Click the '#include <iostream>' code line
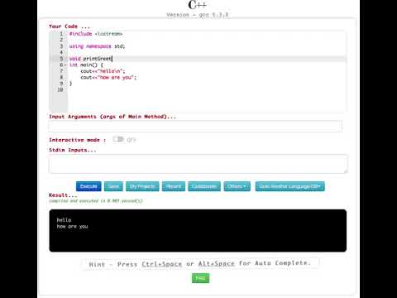 pos(96,34)
